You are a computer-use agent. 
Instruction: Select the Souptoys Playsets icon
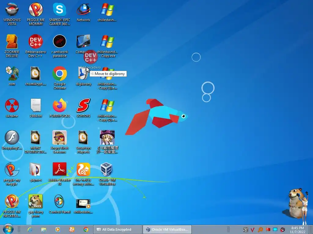pos(83,142)
